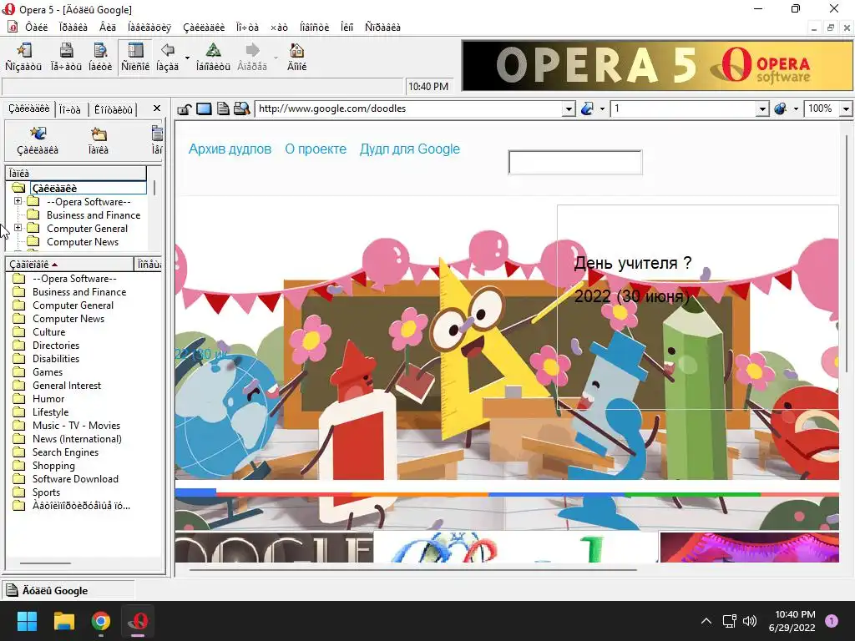Click the Дудл для Google link
Screen dimensions: 855x641
[x=409, y=149]
